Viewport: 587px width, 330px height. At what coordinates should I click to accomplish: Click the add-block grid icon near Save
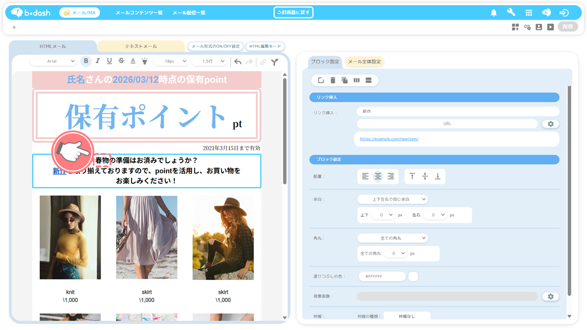point(515,27)
